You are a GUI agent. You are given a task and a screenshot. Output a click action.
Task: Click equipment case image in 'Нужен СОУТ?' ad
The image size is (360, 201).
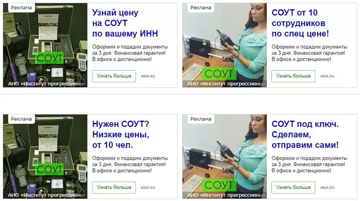coord(45,156)
